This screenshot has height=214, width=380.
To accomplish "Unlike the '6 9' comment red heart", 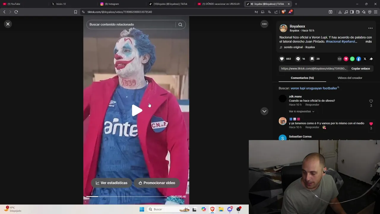I will click(x=371, y=124).
